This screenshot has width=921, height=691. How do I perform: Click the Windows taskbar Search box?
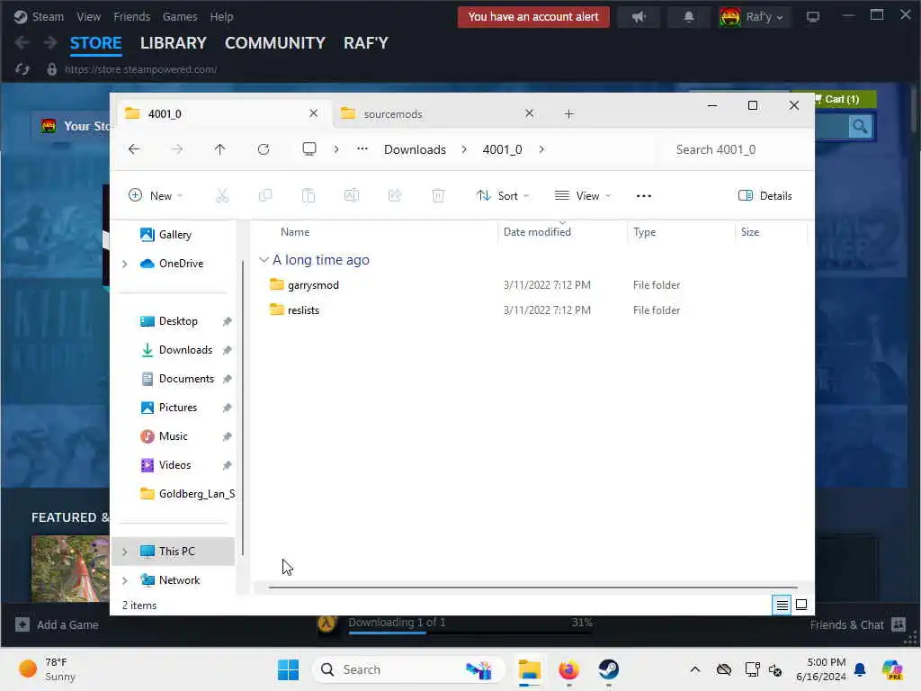click(x=409, y=669)
